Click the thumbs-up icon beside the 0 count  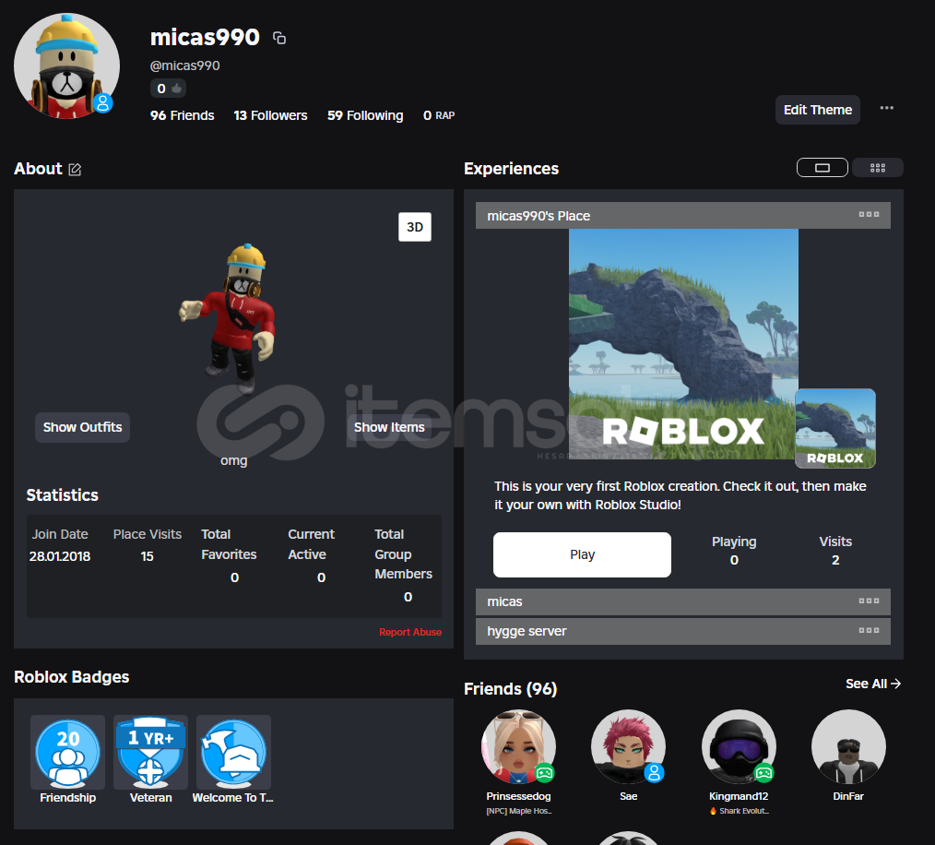click(x=176, y=89)
